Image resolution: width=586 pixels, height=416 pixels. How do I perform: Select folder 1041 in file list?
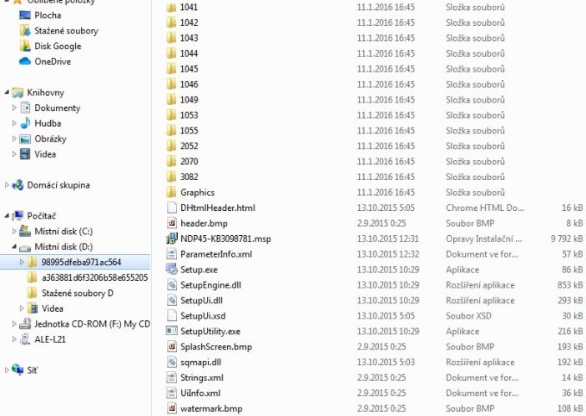(189, 8)
